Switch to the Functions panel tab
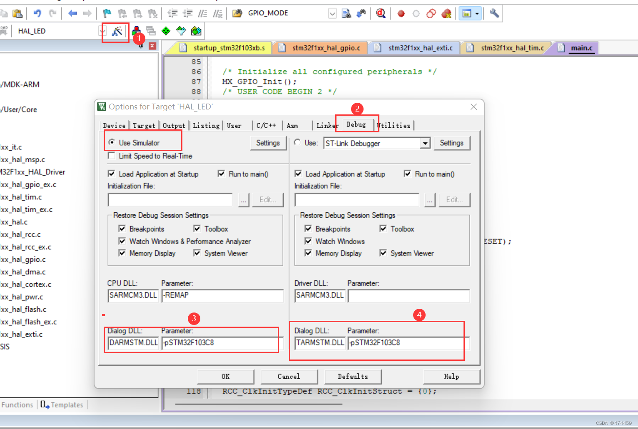The height and width of the screenshot is (429, 638). [17, 405]
